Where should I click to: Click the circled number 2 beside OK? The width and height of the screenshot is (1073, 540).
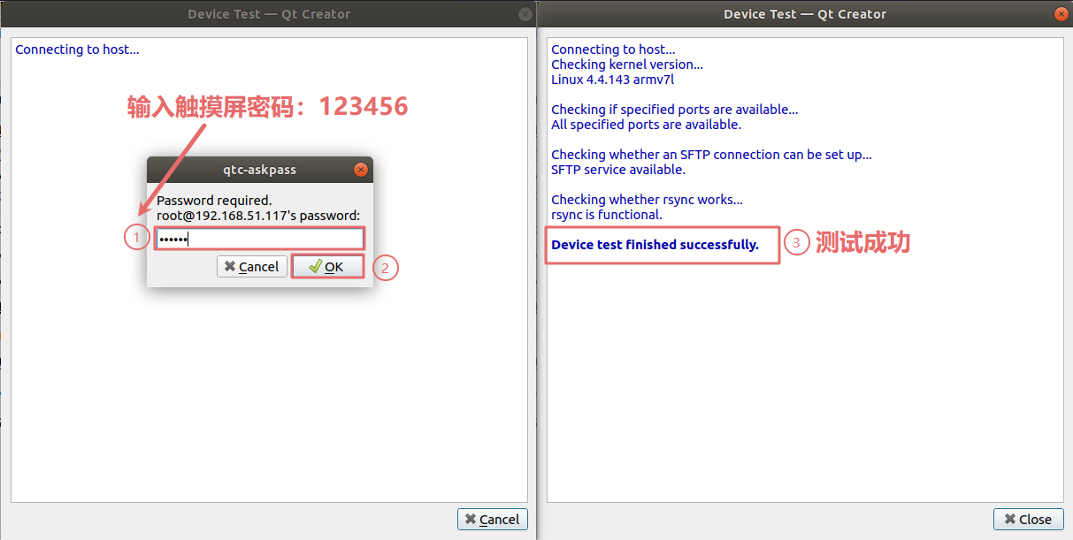click(386, 268)
